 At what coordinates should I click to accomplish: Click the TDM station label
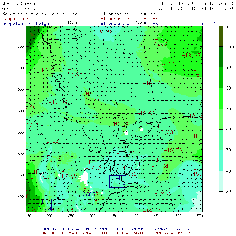(46, 174)
